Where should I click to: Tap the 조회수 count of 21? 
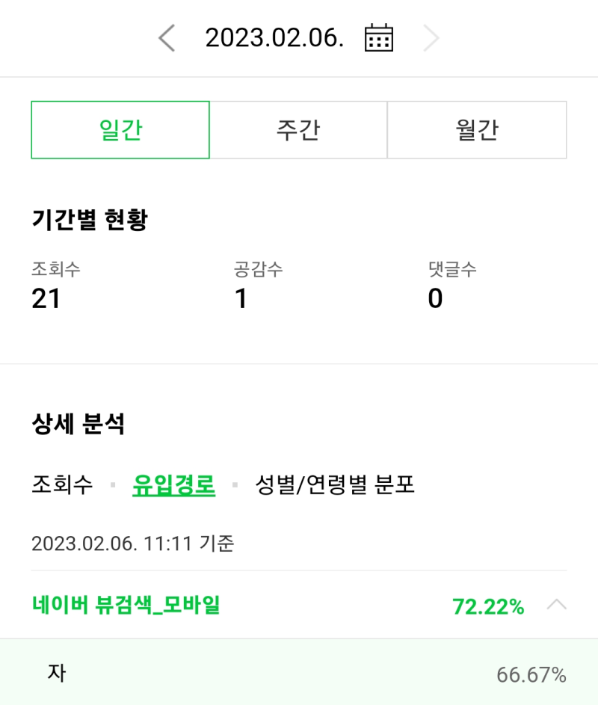coord(46,298)
